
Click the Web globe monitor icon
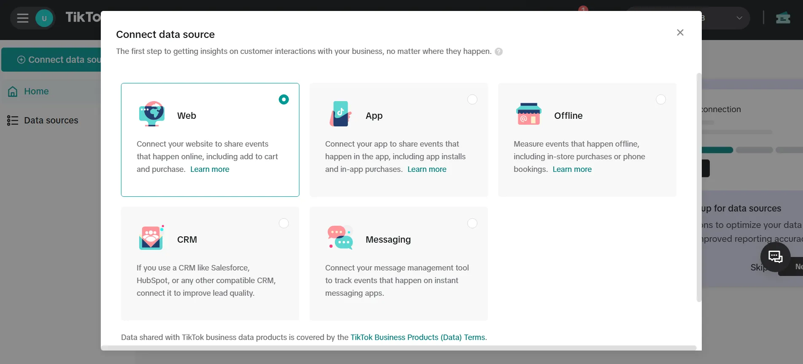coord(151,114)
